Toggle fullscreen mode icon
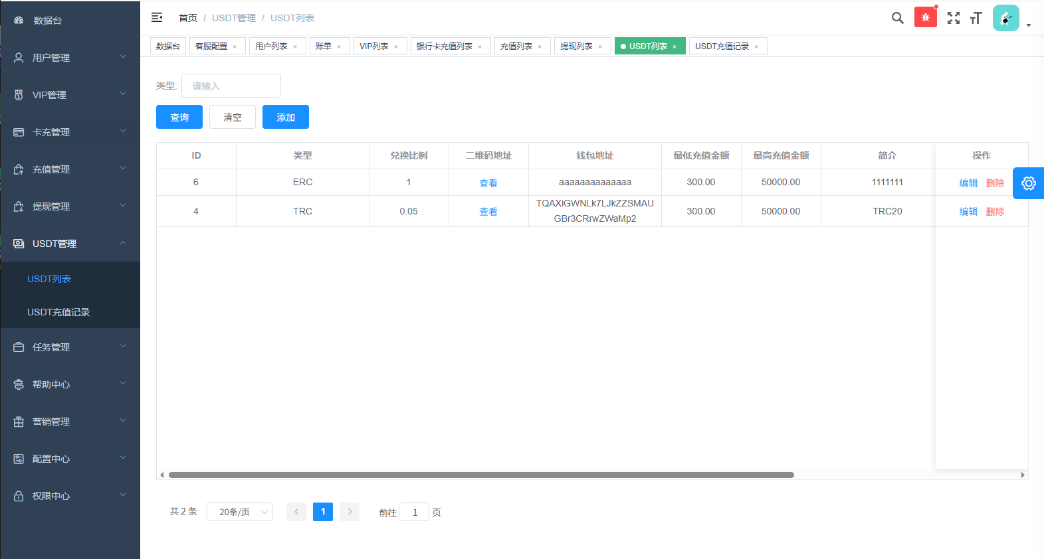1044x559 pixels. [953, 18]
